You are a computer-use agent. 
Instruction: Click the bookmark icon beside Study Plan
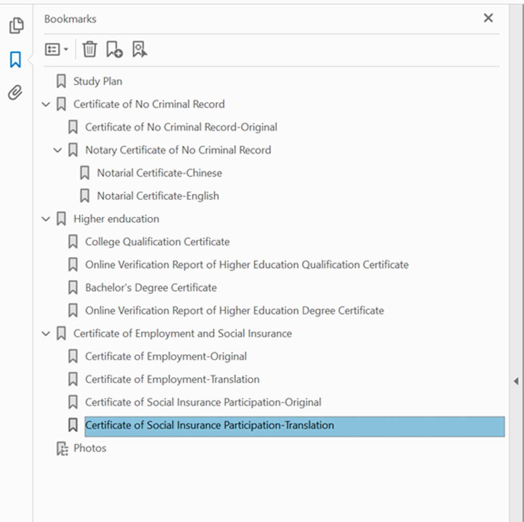click(61, 81)
